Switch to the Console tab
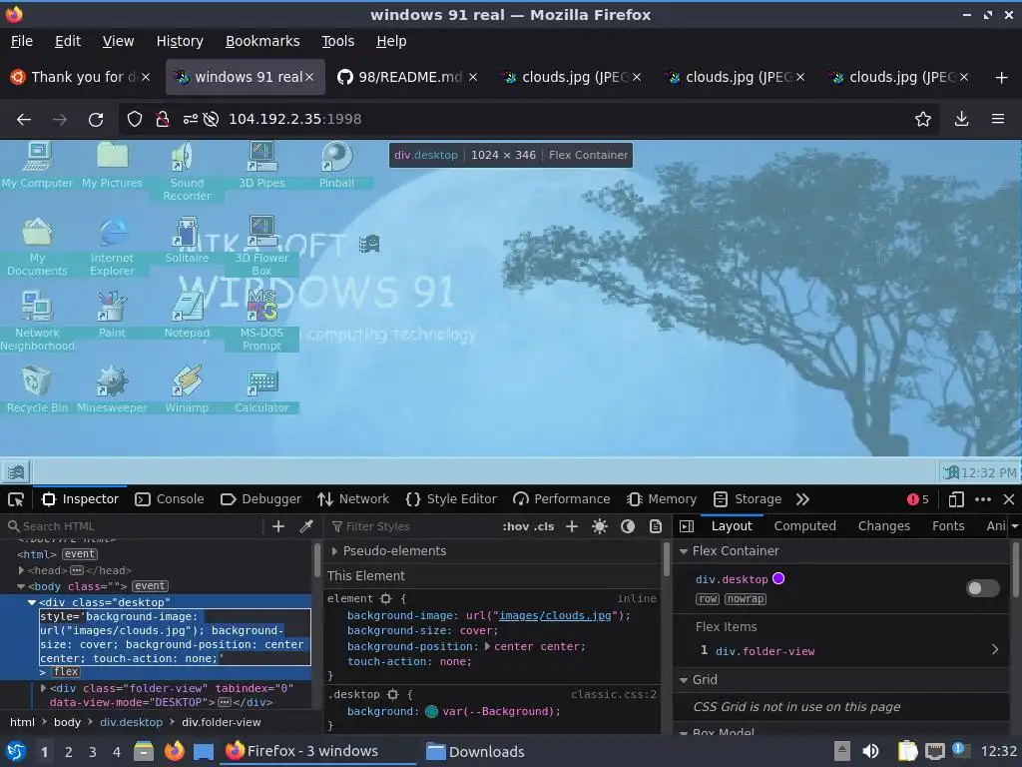 click(170, 499)
